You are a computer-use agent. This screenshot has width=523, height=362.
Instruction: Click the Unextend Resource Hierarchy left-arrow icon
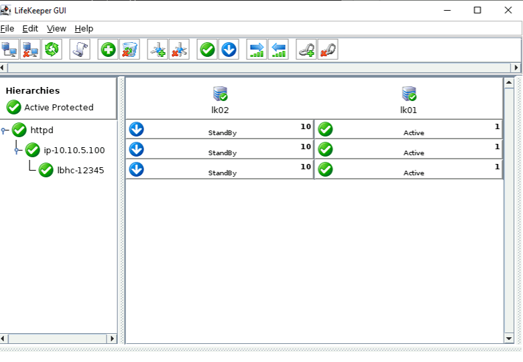[x=278, y=50]
